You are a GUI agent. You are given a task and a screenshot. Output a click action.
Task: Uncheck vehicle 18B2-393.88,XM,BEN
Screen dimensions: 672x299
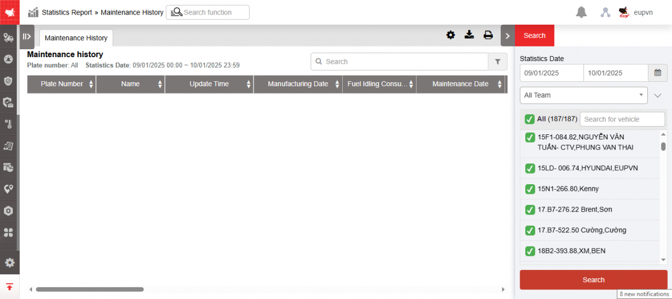point(530,251)
